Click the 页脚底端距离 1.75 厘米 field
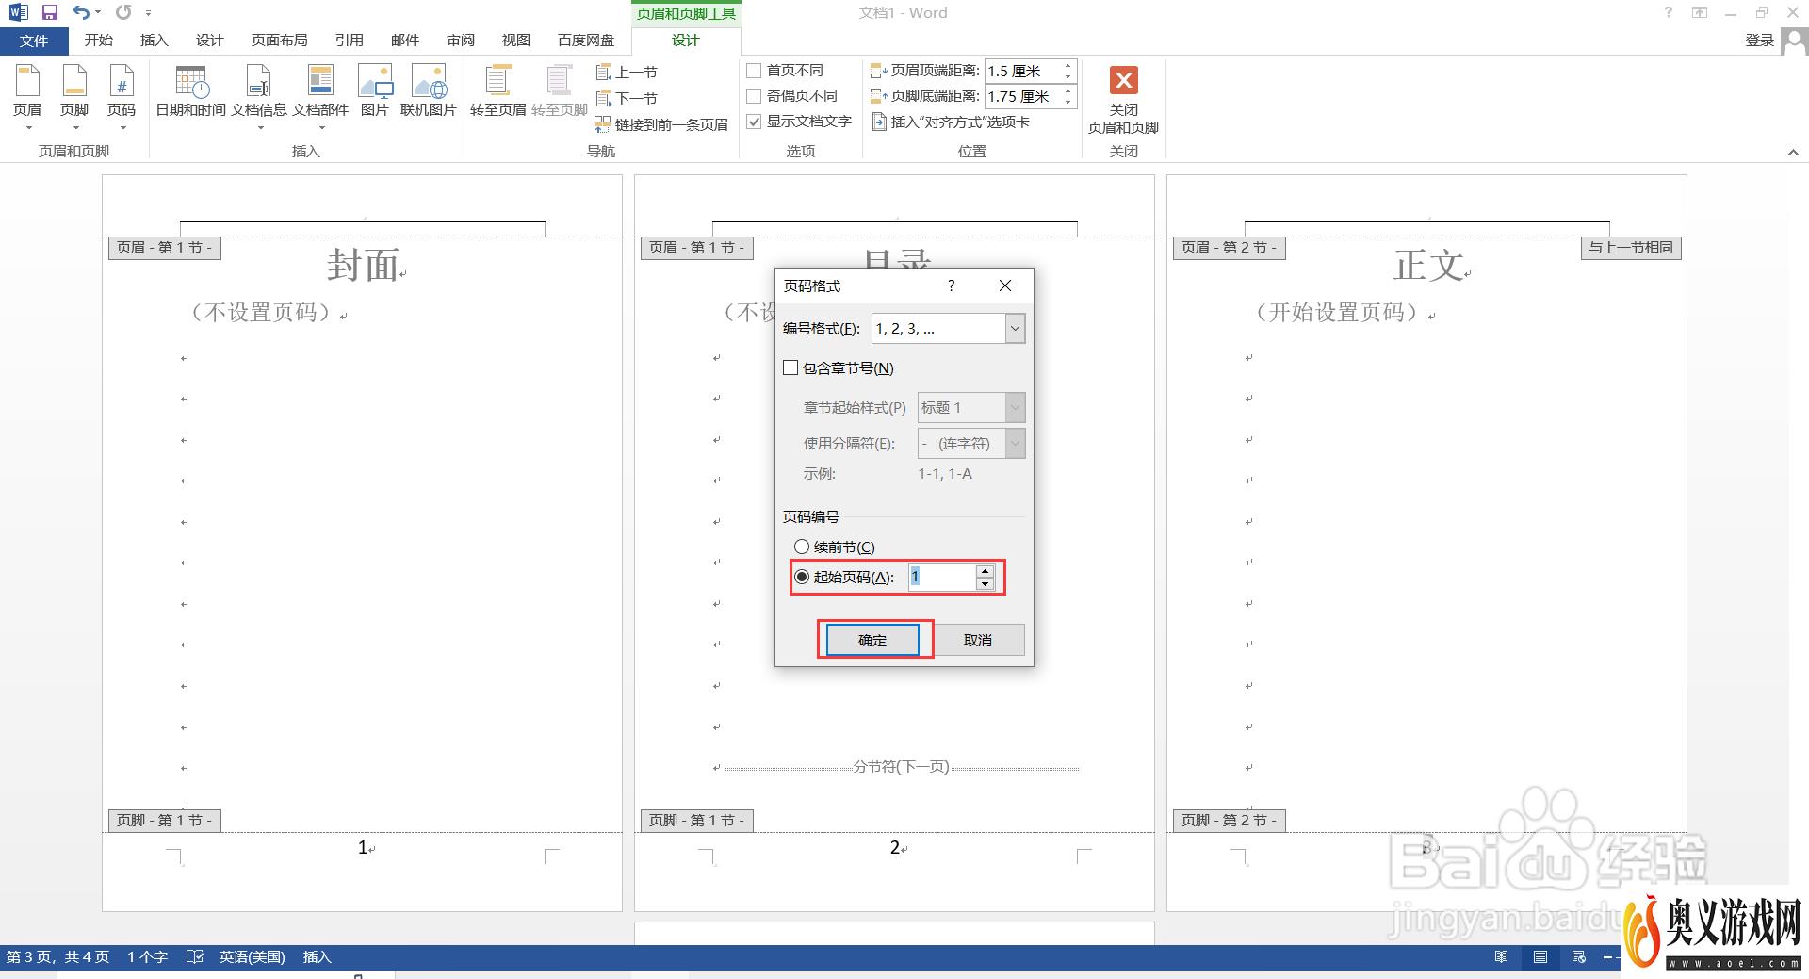 coord(1021,96)
